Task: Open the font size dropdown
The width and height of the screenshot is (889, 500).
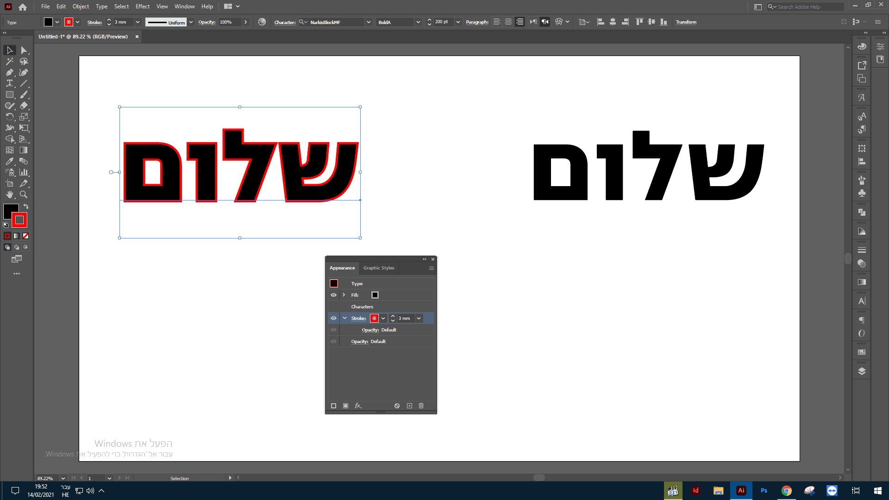Action: (458, 22)
